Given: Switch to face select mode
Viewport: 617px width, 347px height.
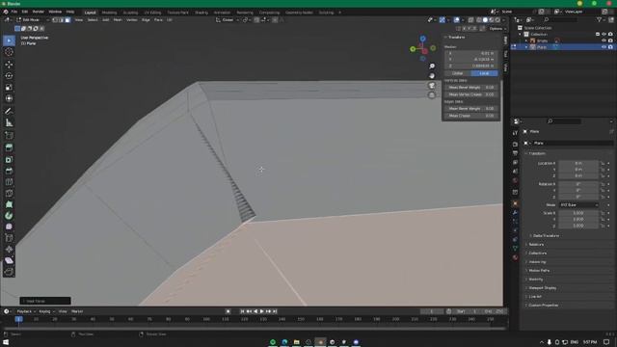Looking at the screenshot, I should pos(67,19).
